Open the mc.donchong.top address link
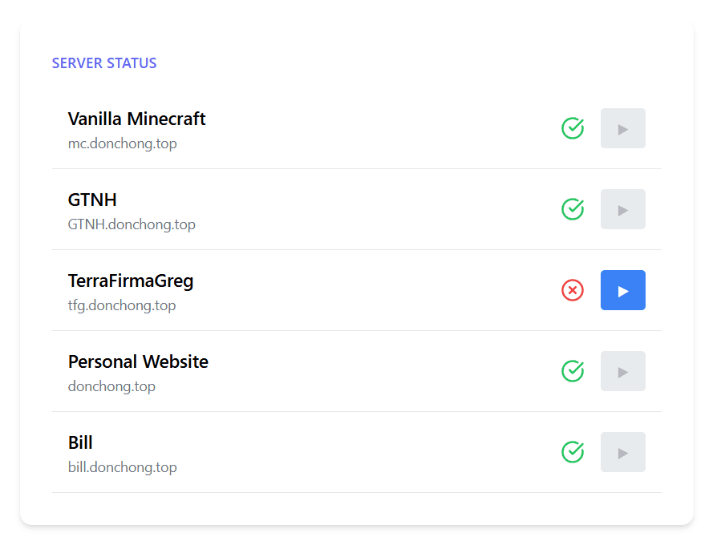Viewport: 725px width, 541px height. click(123, 143)
